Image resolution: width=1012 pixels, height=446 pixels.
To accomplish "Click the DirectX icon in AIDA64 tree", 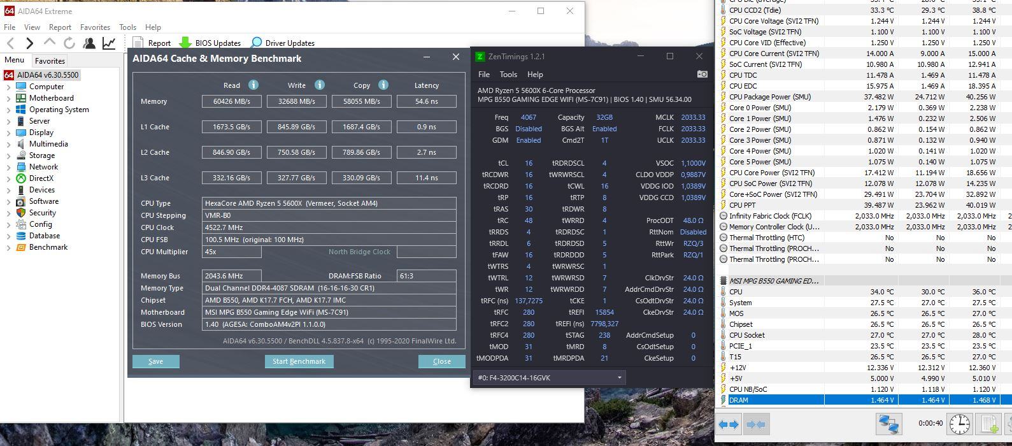I will 21,178.
